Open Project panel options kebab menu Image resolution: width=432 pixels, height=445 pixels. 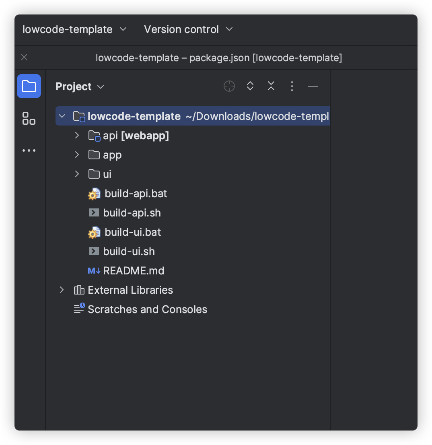292,86
